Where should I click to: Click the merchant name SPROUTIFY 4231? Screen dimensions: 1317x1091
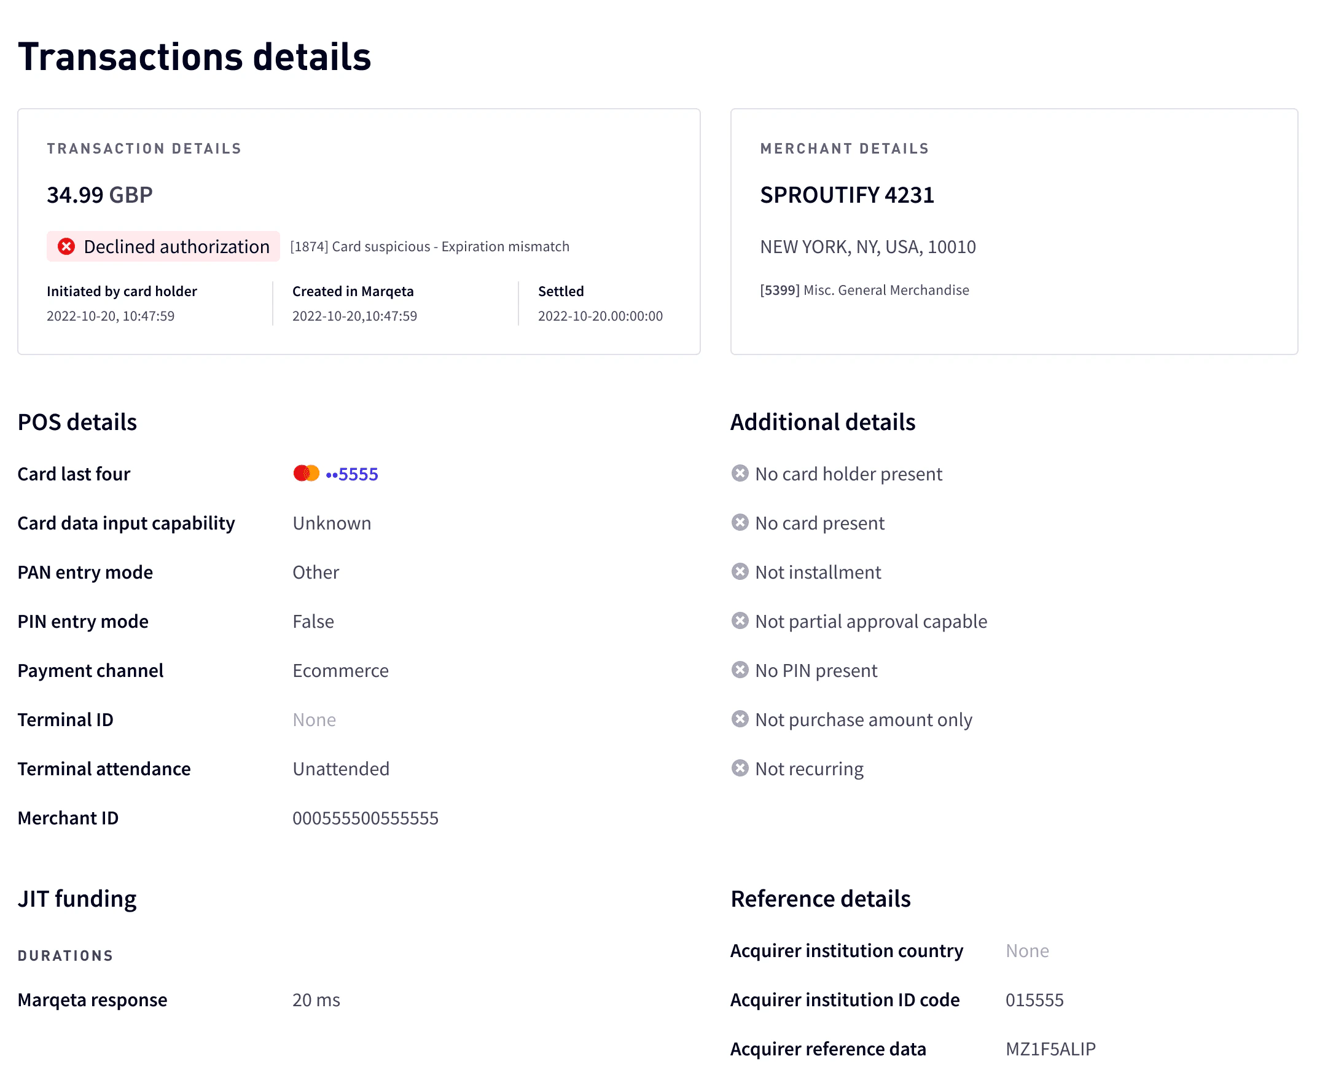point(846,195)
